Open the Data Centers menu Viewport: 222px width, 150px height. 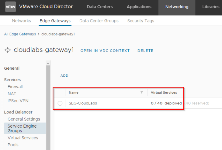[100, 7]
